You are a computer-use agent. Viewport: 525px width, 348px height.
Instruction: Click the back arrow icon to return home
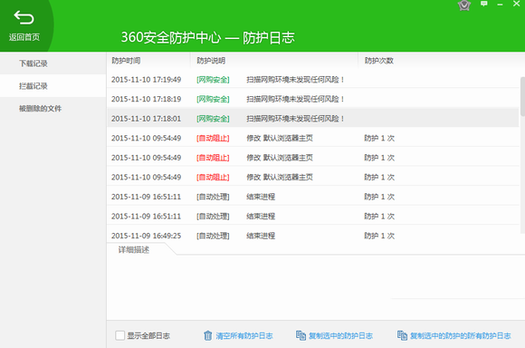click(x=24, y=17)
